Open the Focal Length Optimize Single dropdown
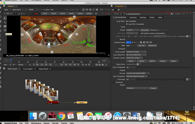 [136, 52]
